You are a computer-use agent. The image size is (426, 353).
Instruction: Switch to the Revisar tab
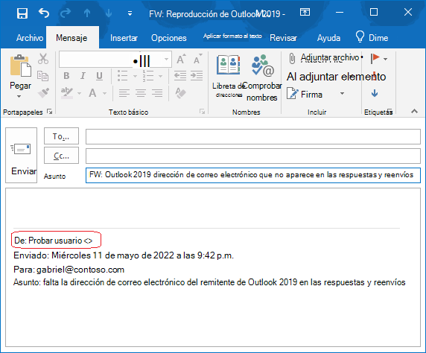[x=283, y=38]
